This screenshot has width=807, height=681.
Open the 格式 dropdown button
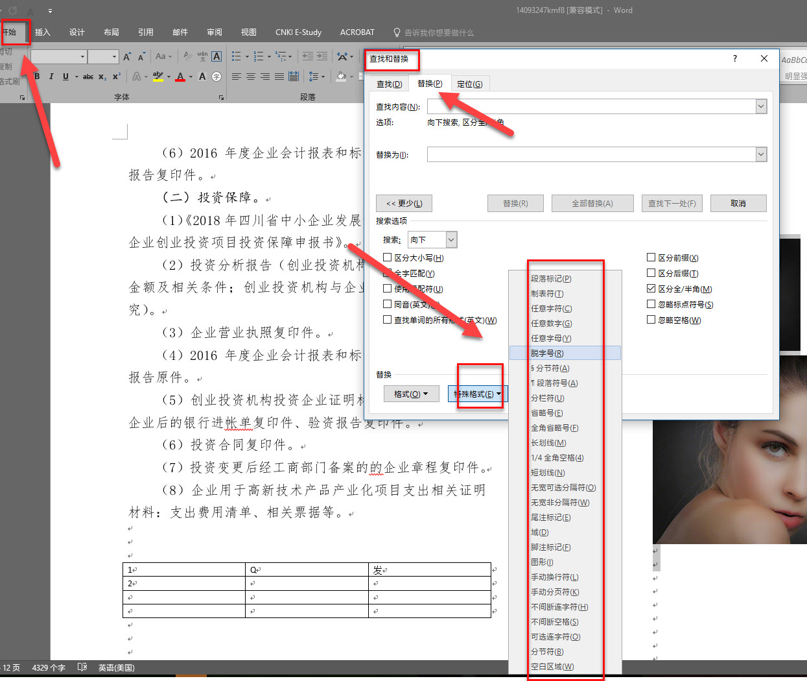pyautogui.click(x=411, y=394)
